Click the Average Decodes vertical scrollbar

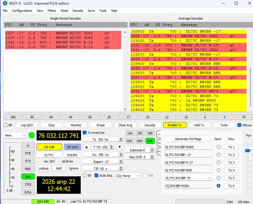click(x=250, y=87)
